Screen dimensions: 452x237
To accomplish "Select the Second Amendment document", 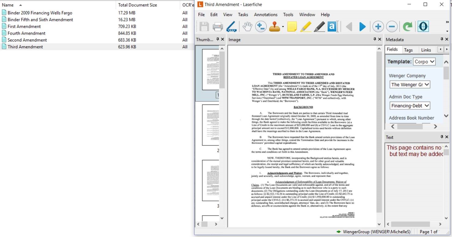I will pyautogui.click(x=27, y=40).
